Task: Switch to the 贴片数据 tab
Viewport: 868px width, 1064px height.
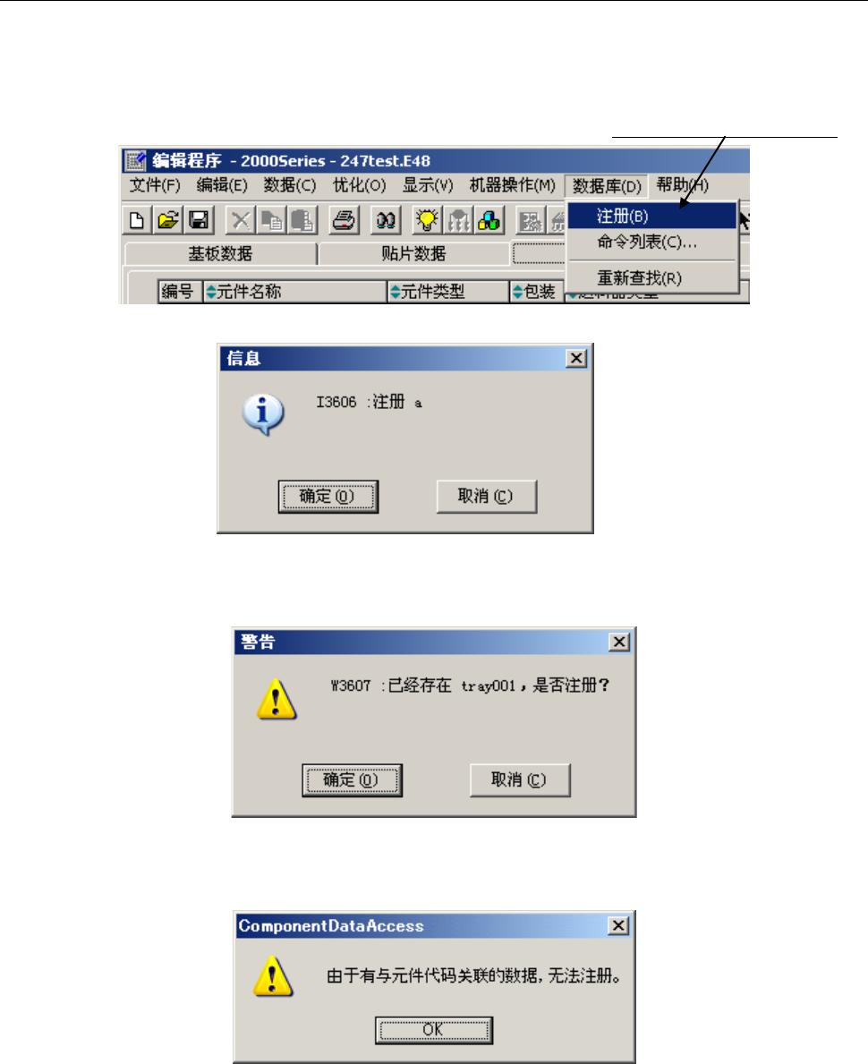Action: [414, 253]
